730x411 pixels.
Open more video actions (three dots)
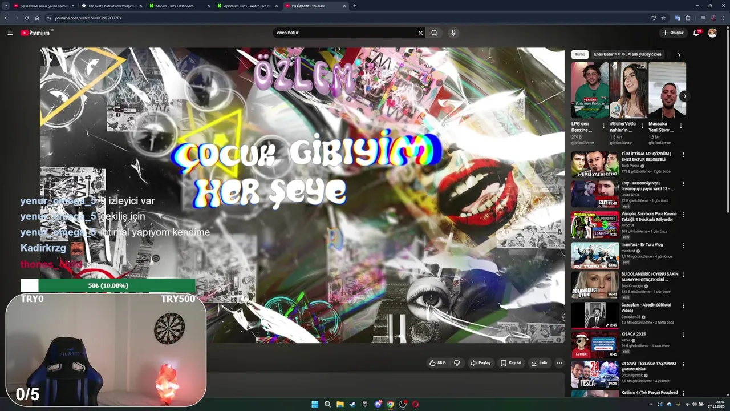559,362
